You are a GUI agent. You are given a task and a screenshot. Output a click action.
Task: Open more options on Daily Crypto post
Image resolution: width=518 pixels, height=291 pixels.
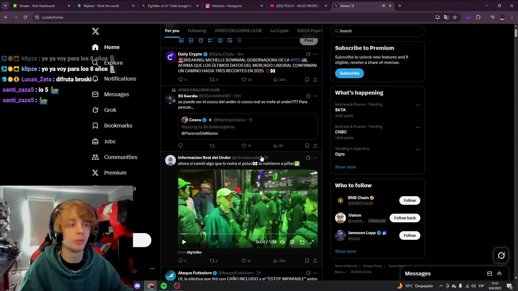click(315, 54)
